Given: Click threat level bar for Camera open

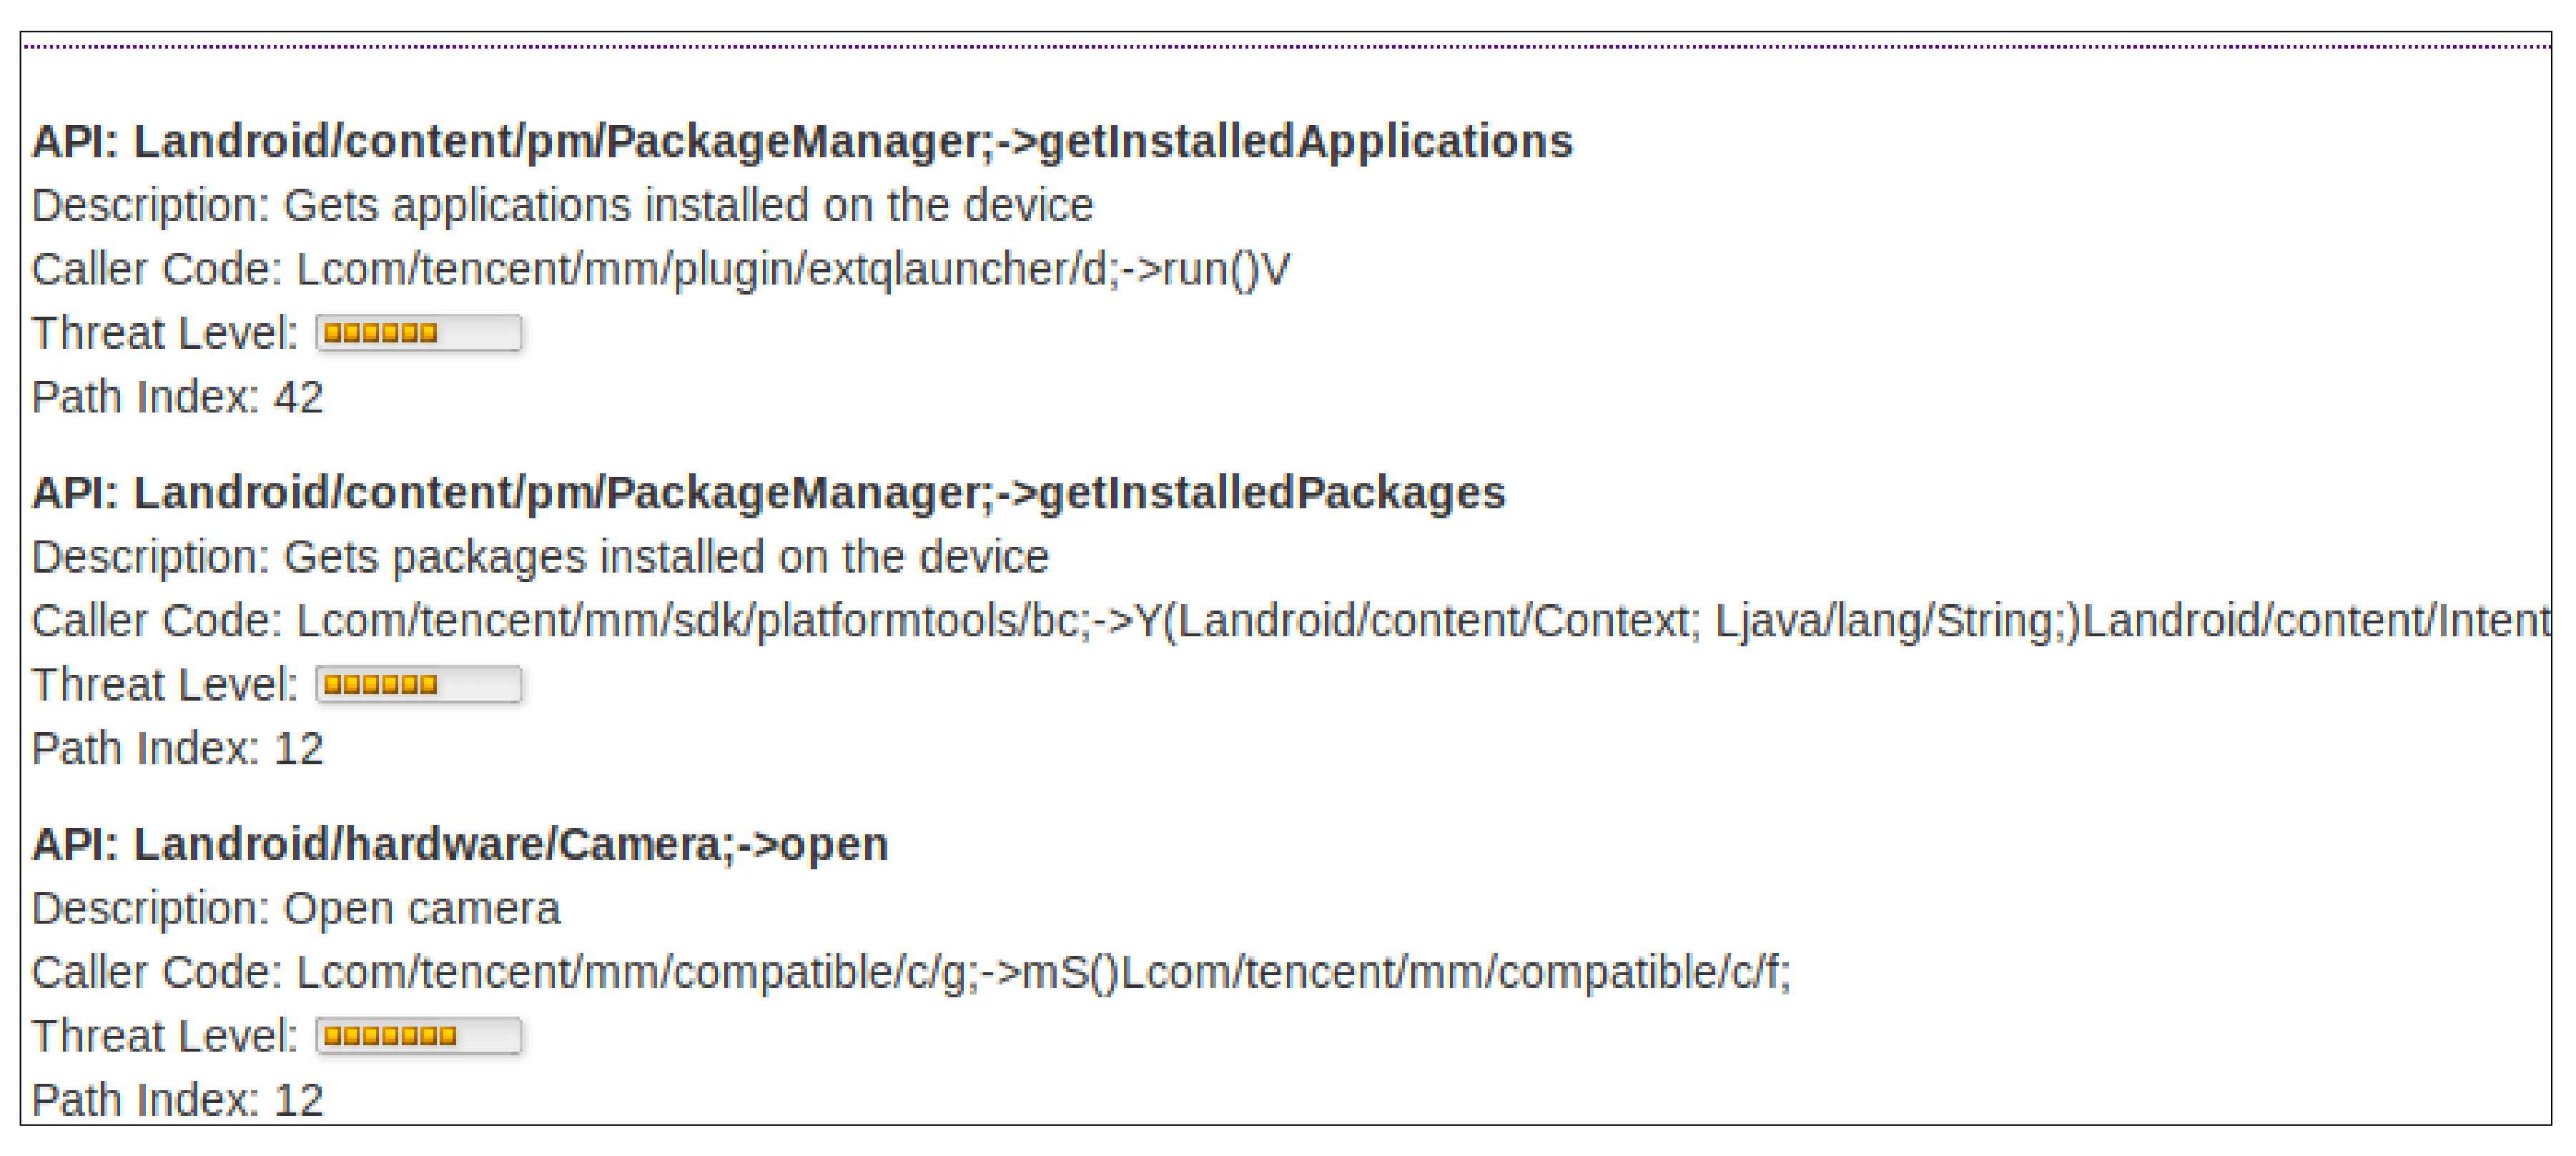Looking at the screenshot, I should 419,1036.
